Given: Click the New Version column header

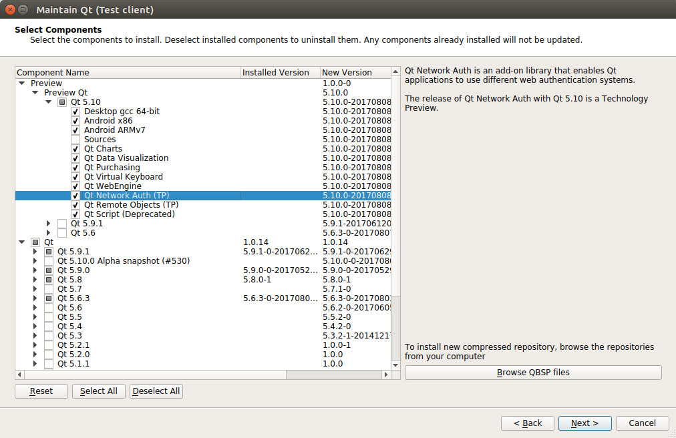Looking at the screenshot, I should click(354, 72).
